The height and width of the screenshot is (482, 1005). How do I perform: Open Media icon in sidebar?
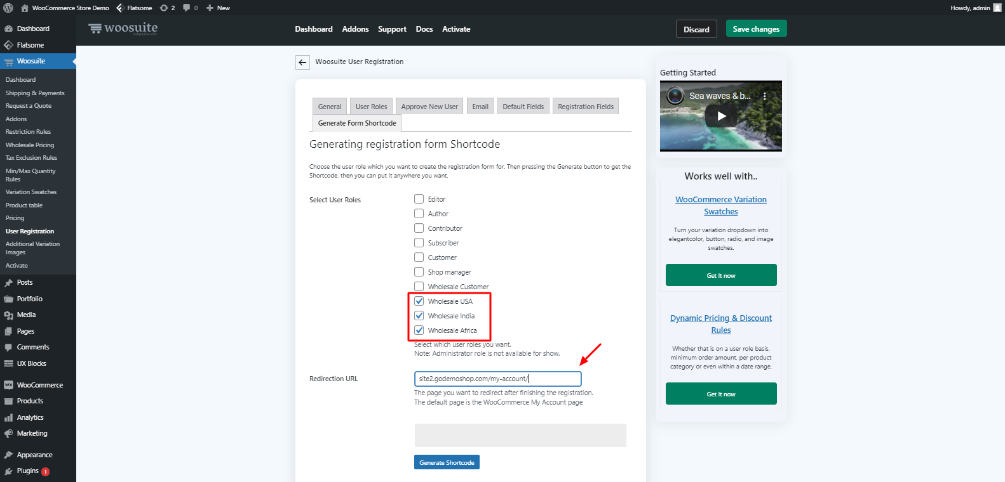[8, 315]
